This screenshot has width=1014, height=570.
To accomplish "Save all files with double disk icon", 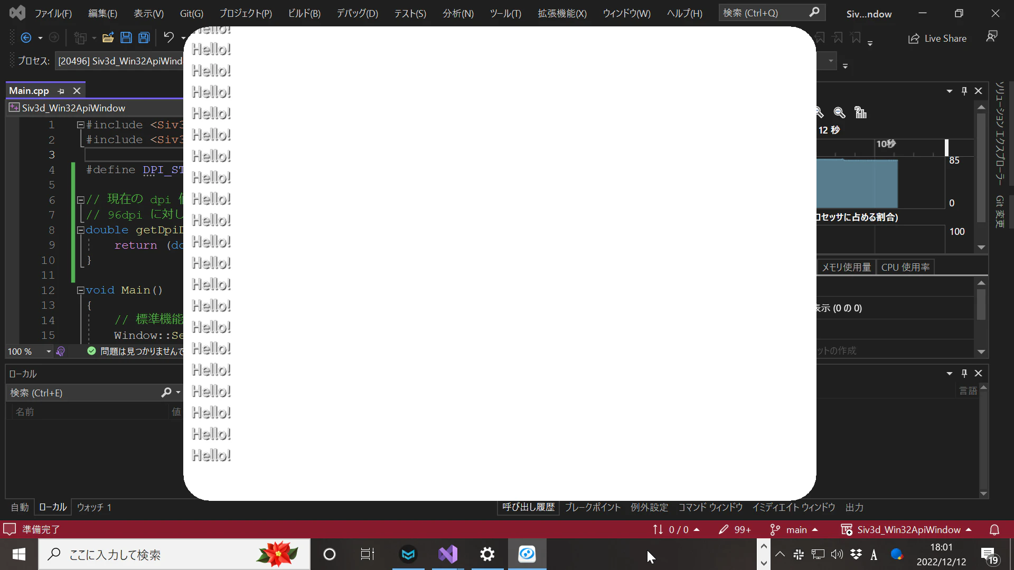I will [144, 37].
